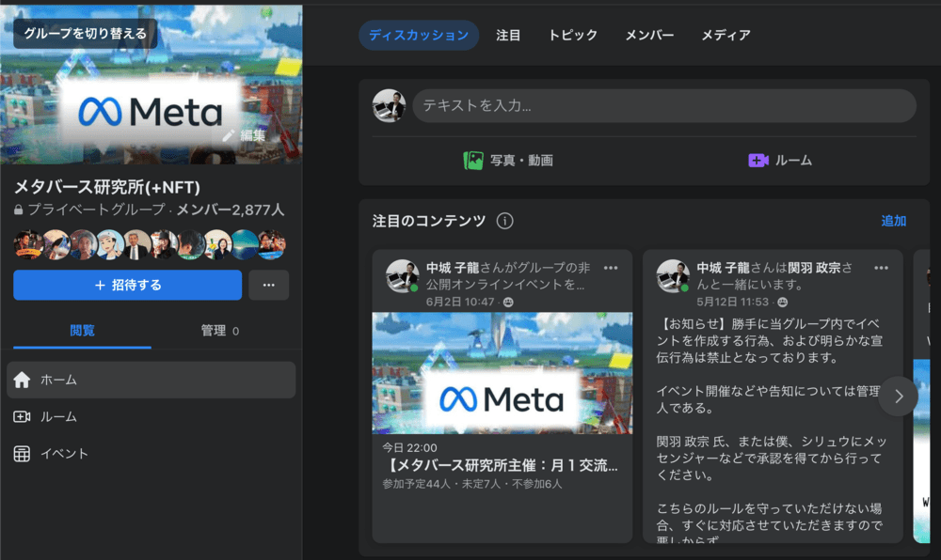Viewport: 941px width, 560px height.
Task: Click the 追加 link in featured content
Action: (894, 221)
